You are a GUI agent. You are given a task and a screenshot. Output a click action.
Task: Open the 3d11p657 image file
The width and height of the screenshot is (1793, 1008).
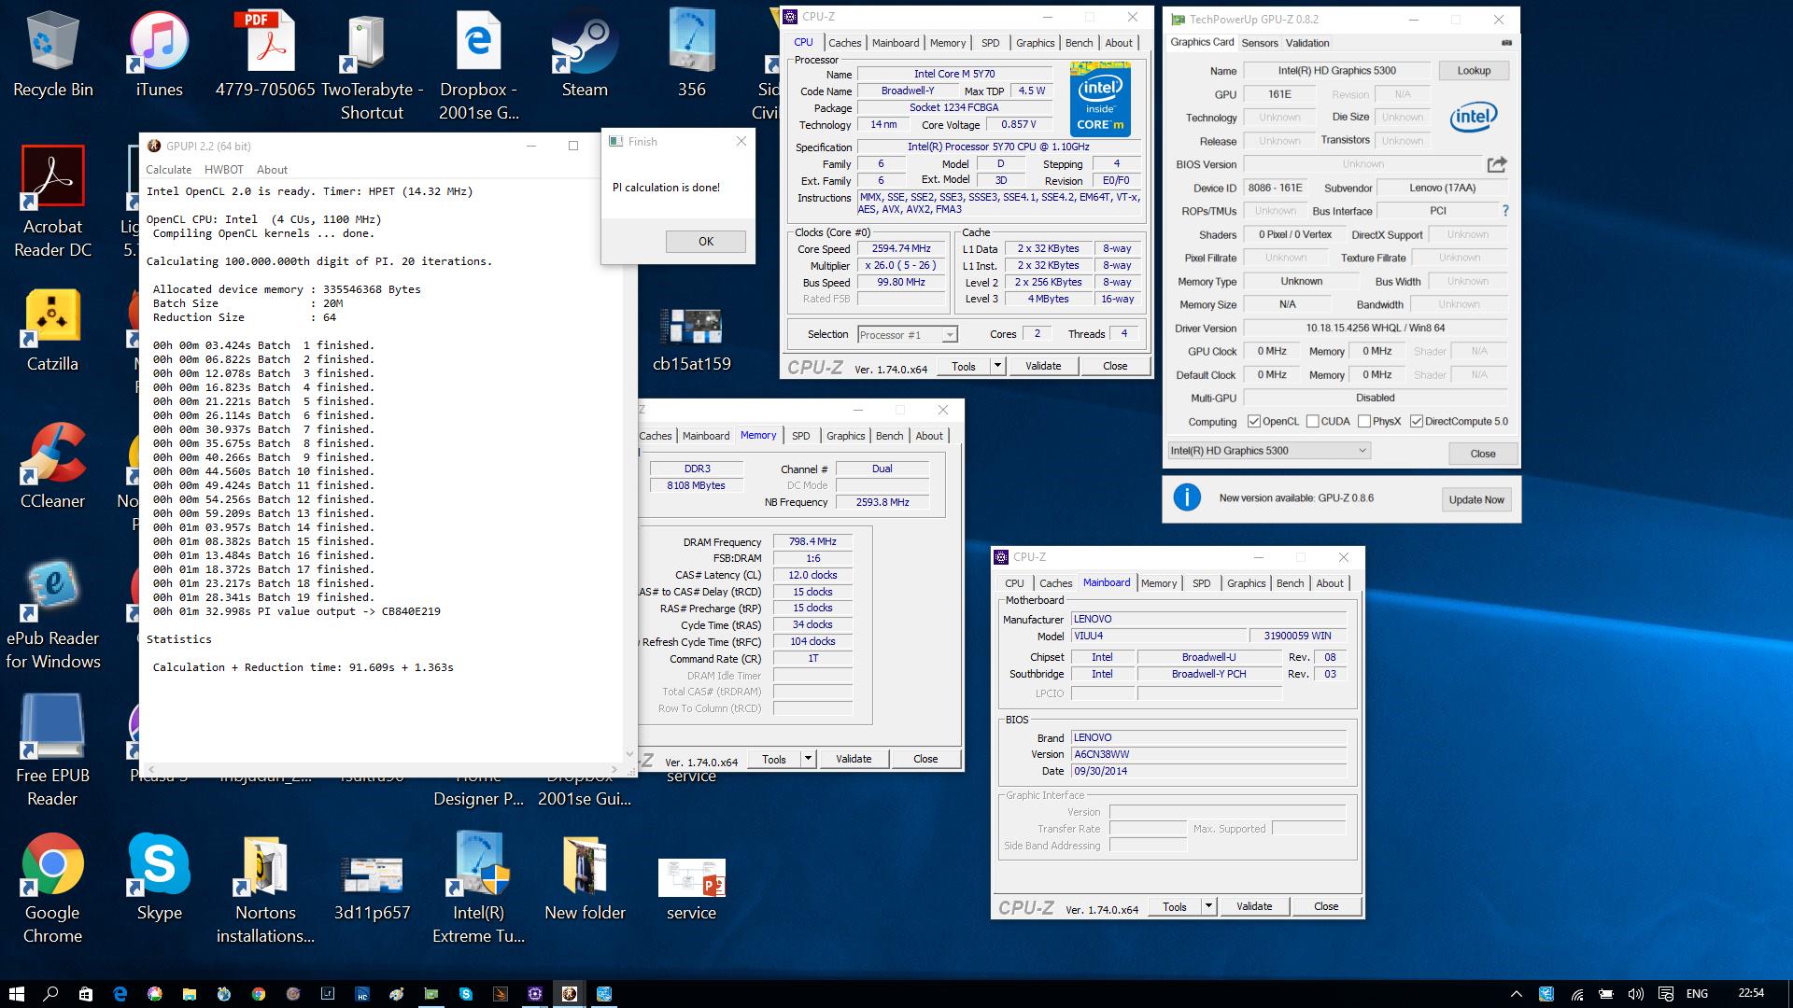coord(372,889)
